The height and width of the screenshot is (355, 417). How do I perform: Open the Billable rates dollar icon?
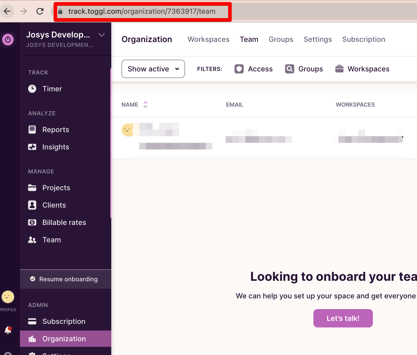coord(32,222)
